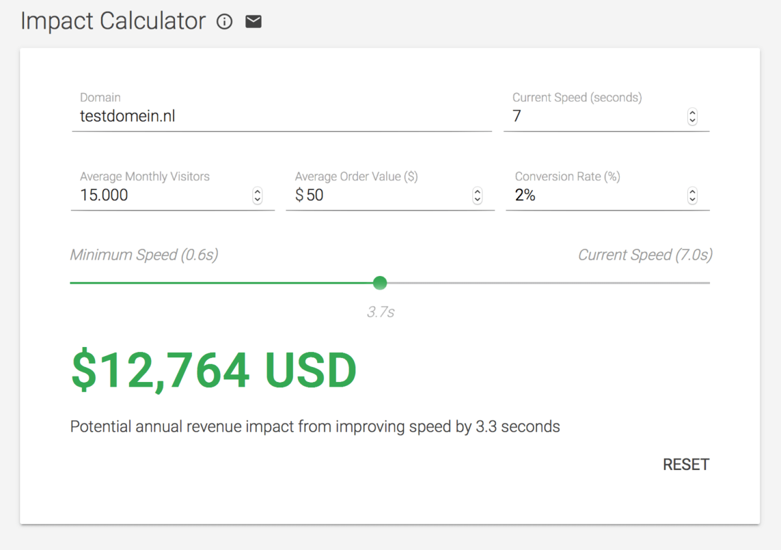The width and height of the screenshot is (781, 550).
Task: Click the email envelope icon in header
Action: [253, 22]
